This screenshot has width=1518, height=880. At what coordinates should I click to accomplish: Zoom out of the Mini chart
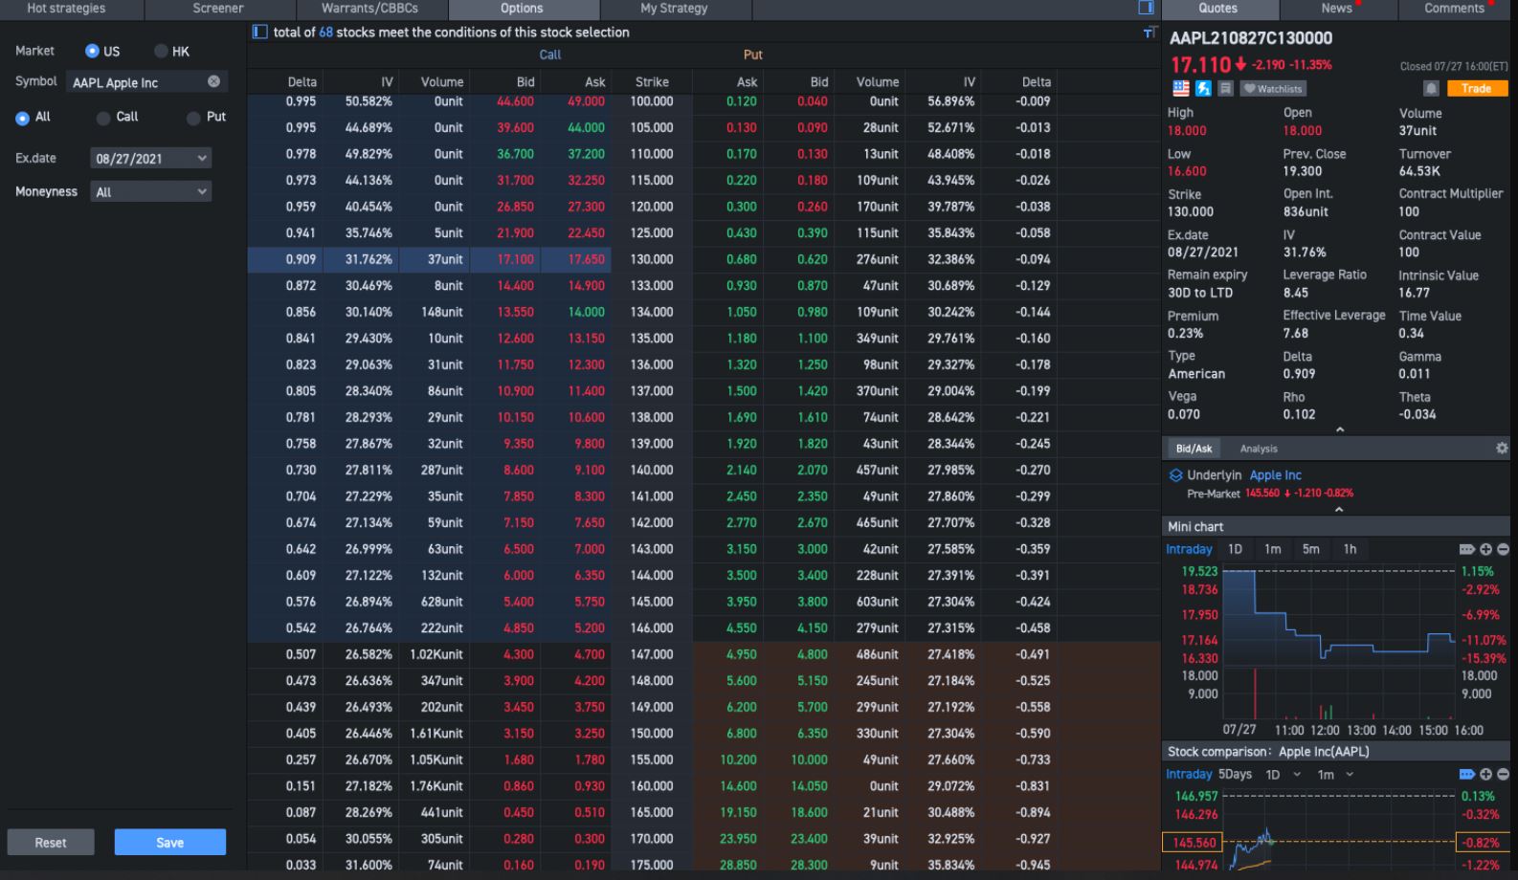[x=1503, y=549]
